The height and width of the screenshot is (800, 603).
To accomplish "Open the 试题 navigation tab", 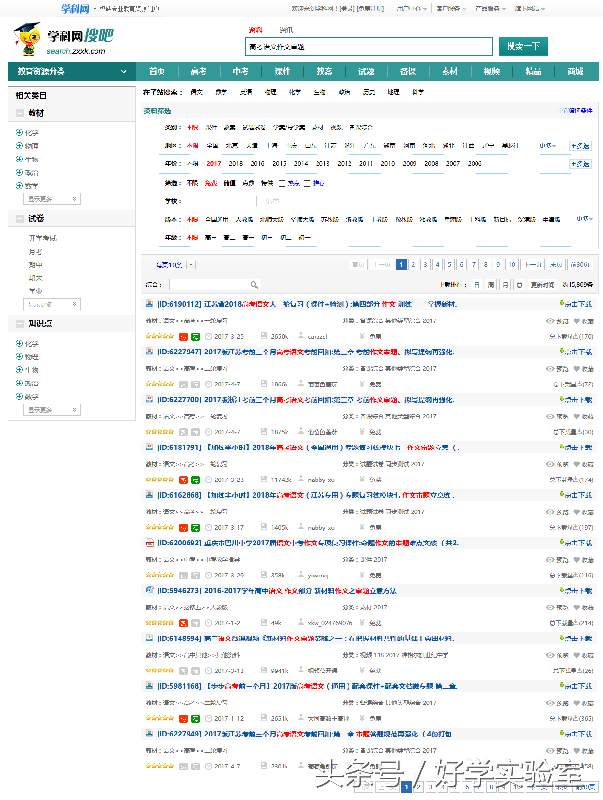I will coord(366,71).
